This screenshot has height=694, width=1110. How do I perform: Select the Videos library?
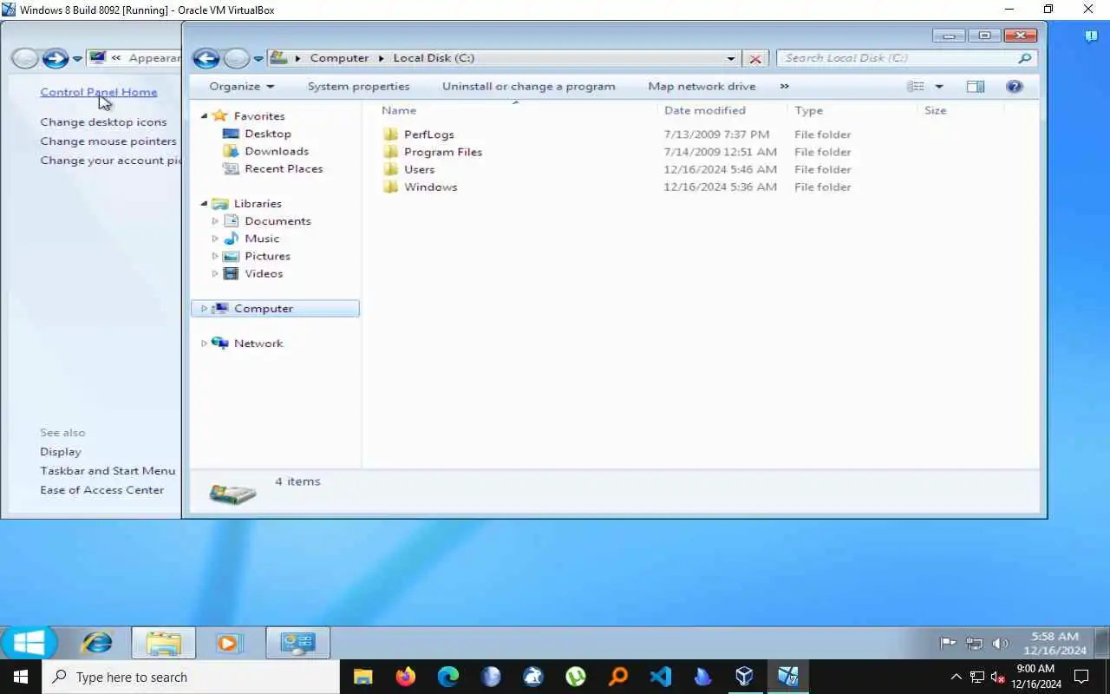(263, 273)
